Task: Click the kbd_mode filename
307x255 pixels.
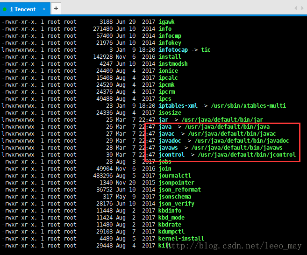Action: click(171, 218)
